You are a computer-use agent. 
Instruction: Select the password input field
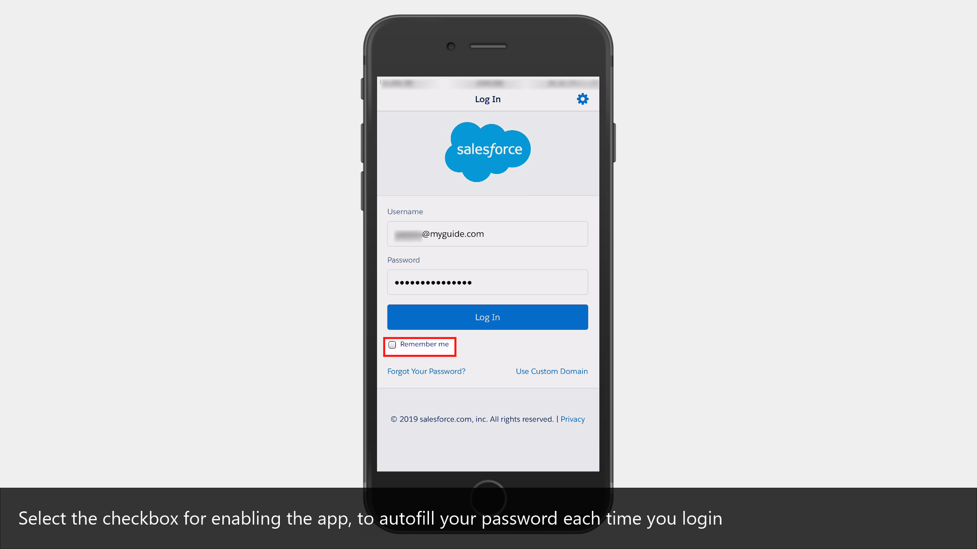487,282
